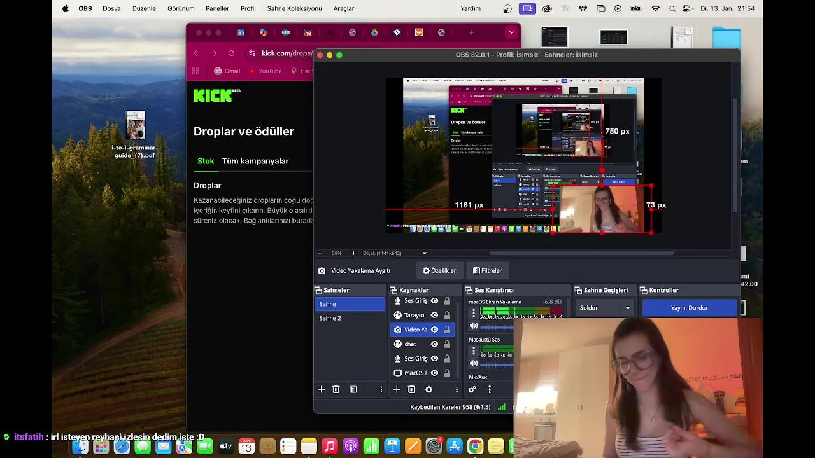Adjust Masaüstü Ses volume slider
This screenshot has width=815, height=458.
497,364
